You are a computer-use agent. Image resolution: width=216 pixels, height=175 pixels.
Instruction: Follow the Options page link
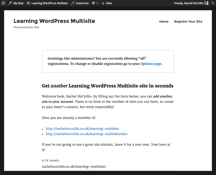point(151,64)
